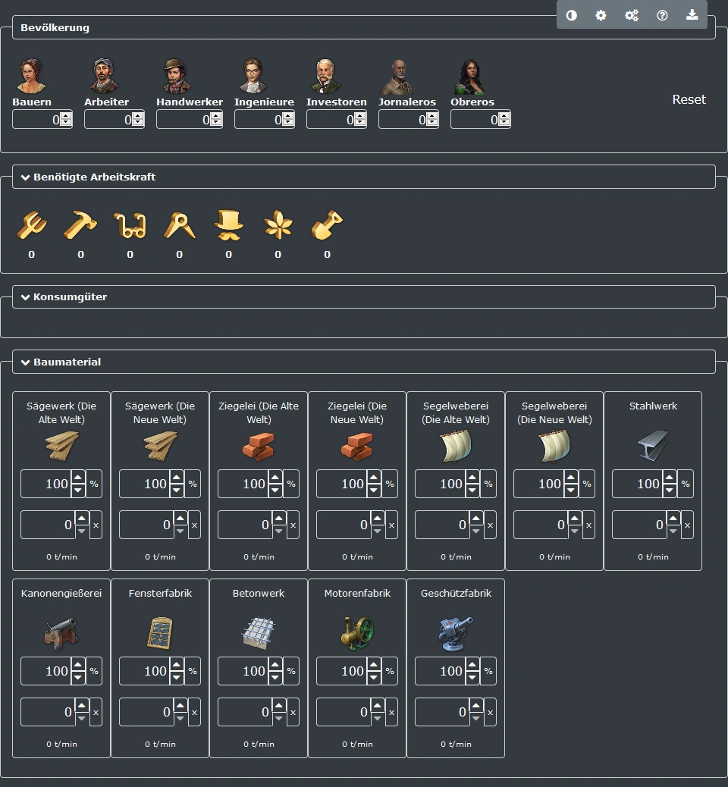
Task: Open the help menu via the question mark
Action: [x=662, y=15]
